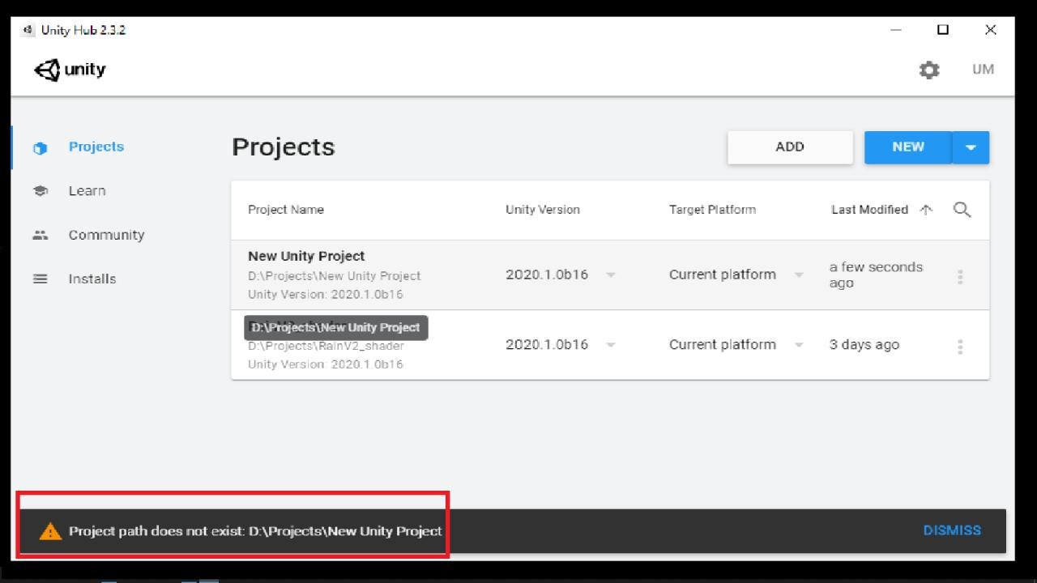
Task: Open Unity Version dropdown for New Unity Project
Action: (611, 274)
